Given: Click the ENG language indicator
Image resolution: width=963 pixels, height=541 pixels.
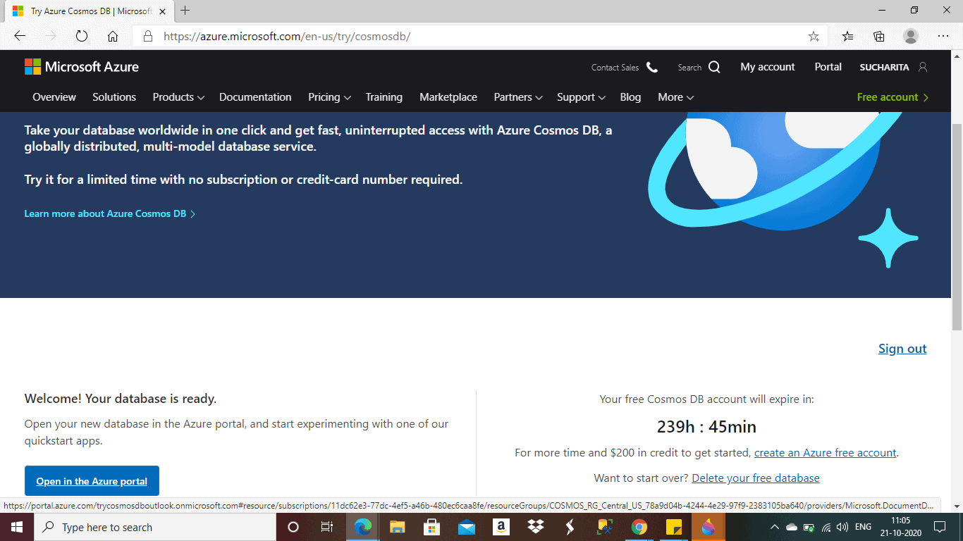Looking at the screenshot, I should coord(863,527).
